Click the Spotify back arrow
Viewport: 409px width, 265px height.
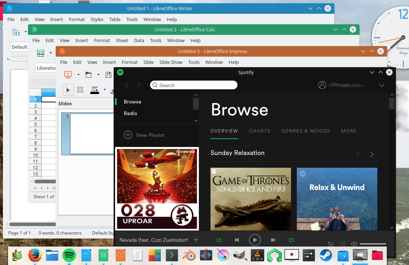point(126,85)
